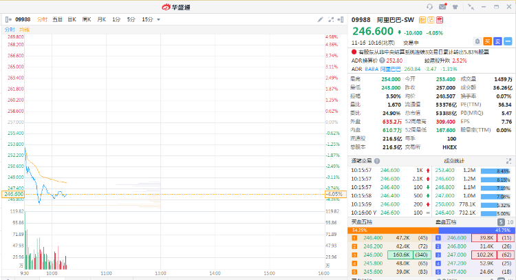Image resolution: width=516 pixels, height=280 pixels.
Task: Switch chart to 1分 interval
Action: pos(116,20)
